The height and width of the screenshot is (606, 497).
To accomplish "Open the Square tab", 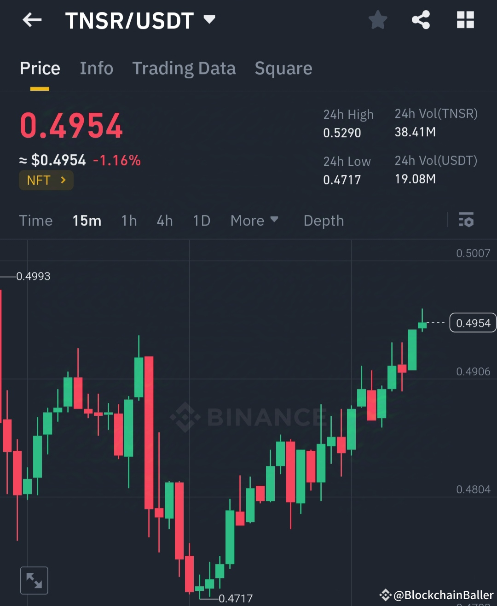I will coord(283,68).
